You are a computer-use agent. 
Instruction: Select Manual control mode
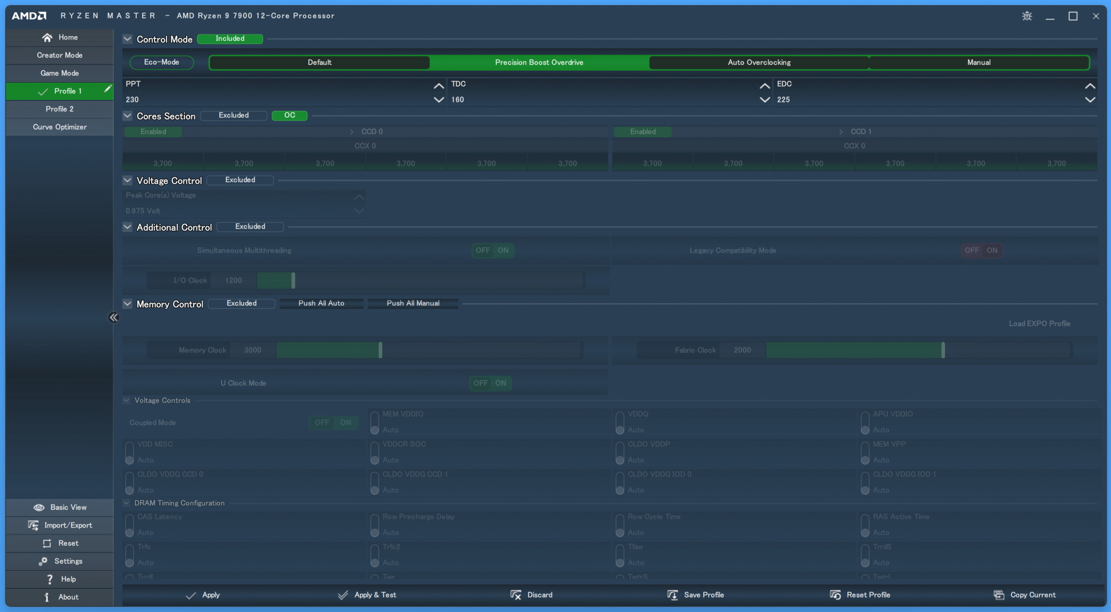click(979, 63)
